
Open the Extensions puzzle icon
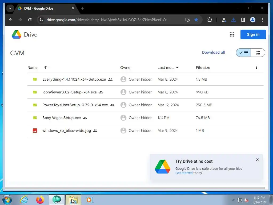point(210,20)
